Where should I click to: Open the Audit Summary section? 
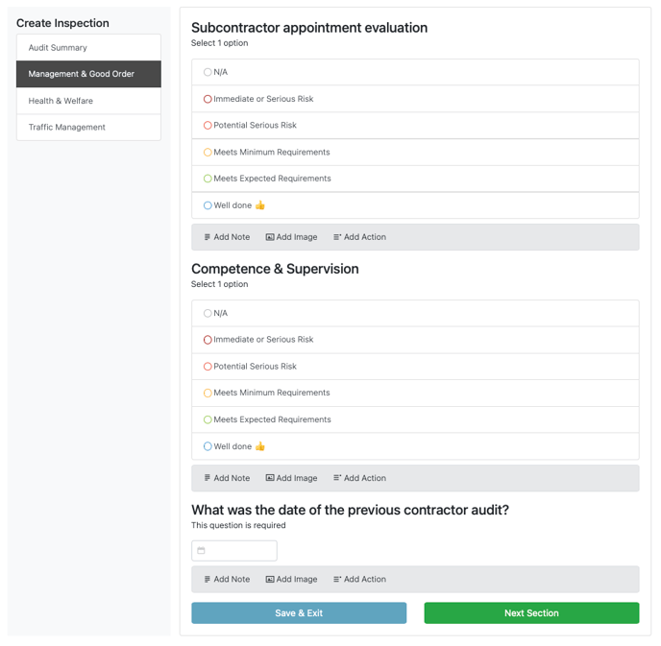coord(88,48)
